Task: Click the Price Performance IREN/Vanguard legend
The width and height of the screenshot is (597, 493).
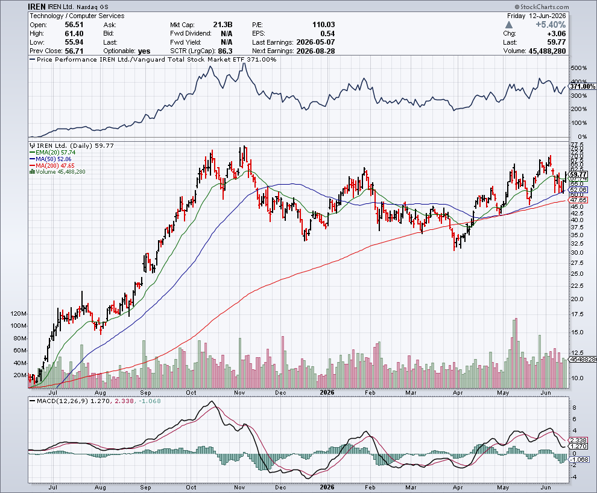Action: point(153,59)
